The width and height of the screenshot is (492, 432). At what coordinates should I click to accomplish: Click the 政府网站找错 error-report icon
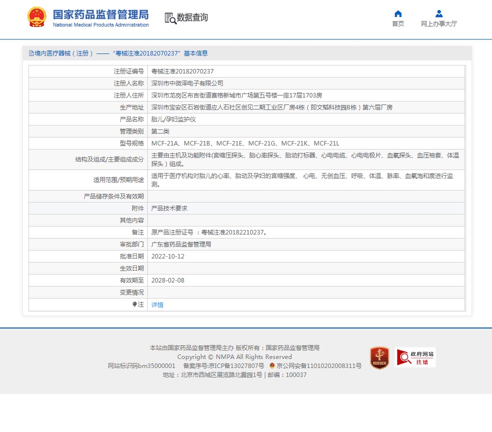coord(415,357)
